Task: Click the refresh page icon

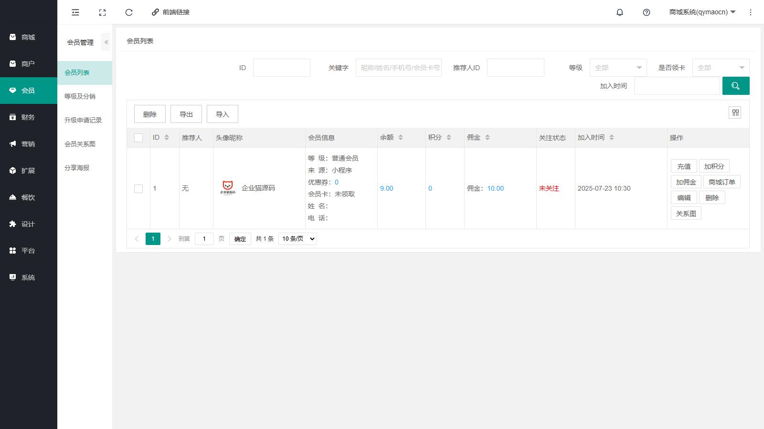Action: coord(129,12)
